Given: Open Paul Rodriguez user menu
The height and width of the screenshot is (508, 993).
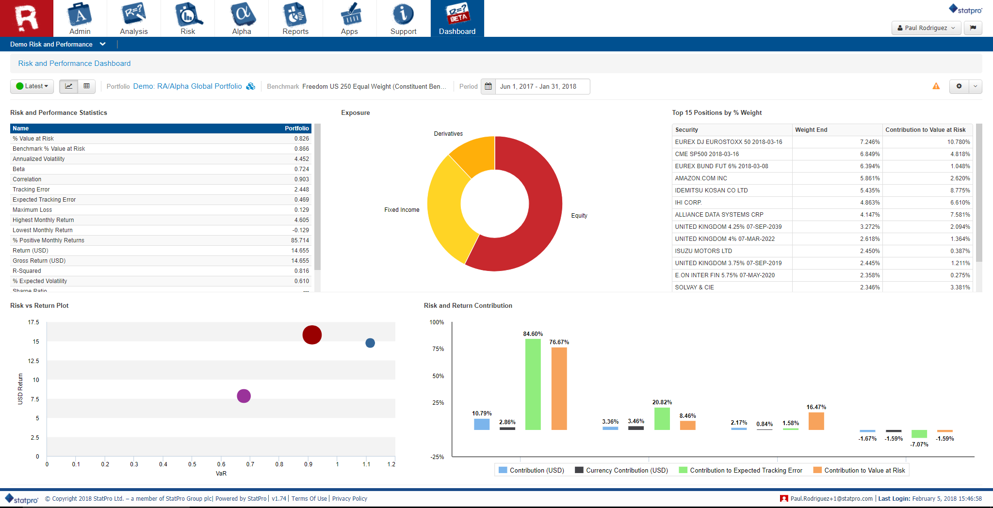Looking at the screenshot, I should click(x=926, y=28).
